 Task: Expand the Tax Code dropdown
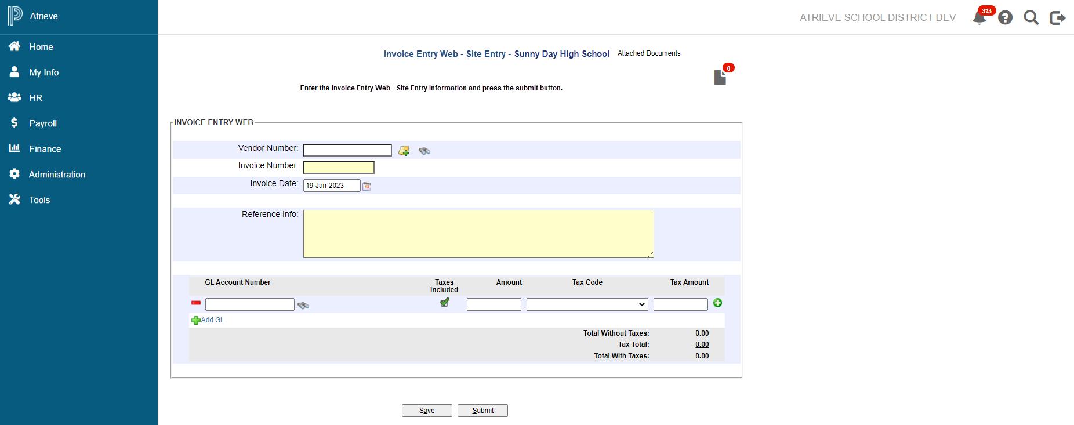point(587,304)
